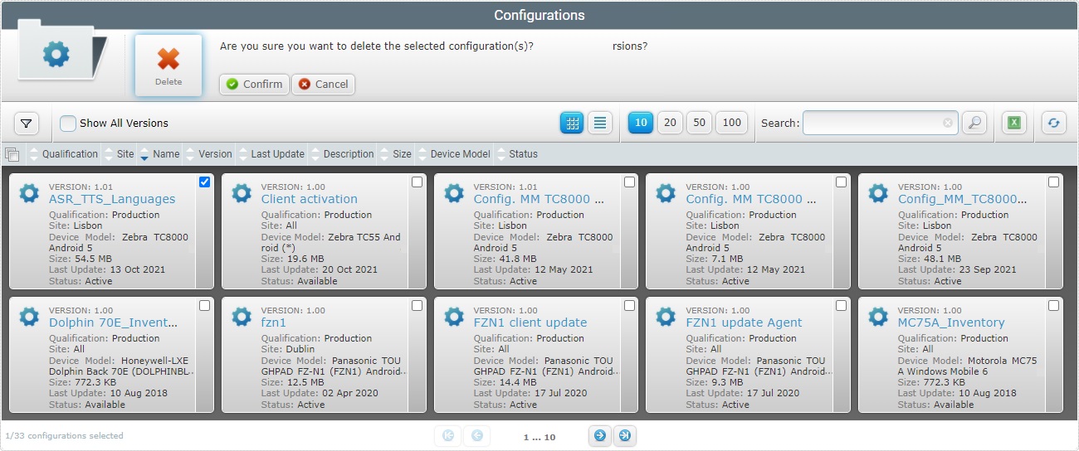
Task: Click select-all icon in column header
Action: [12, 154]
